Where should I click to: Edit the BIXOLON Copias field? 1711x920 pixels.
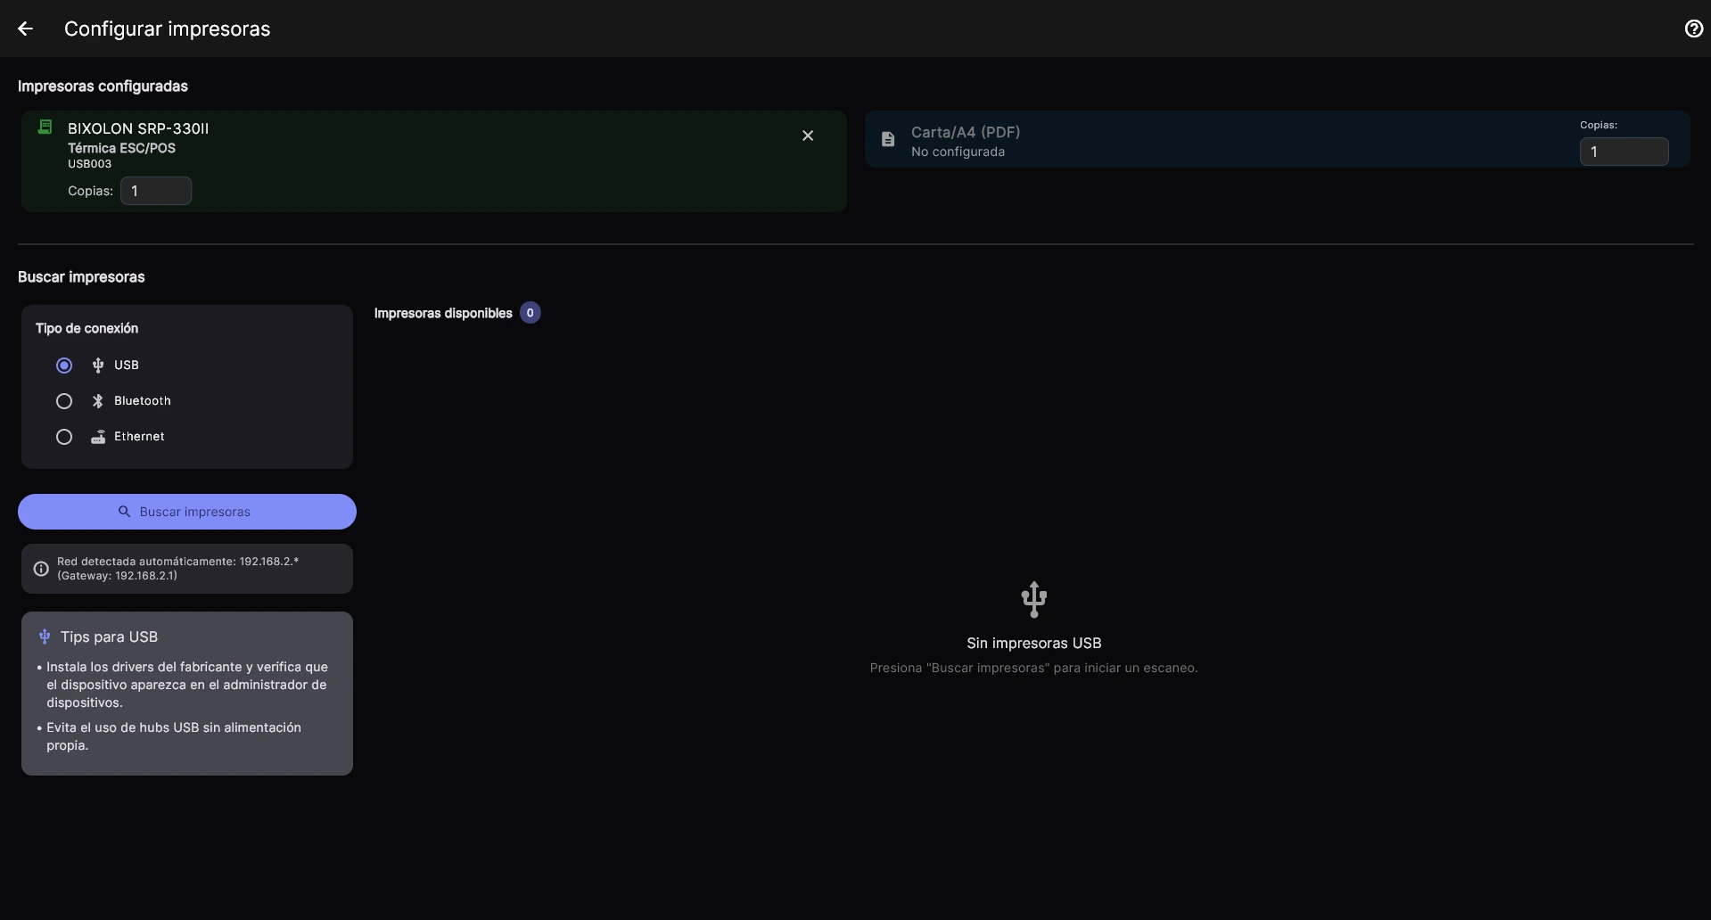[x=156, y=191]
